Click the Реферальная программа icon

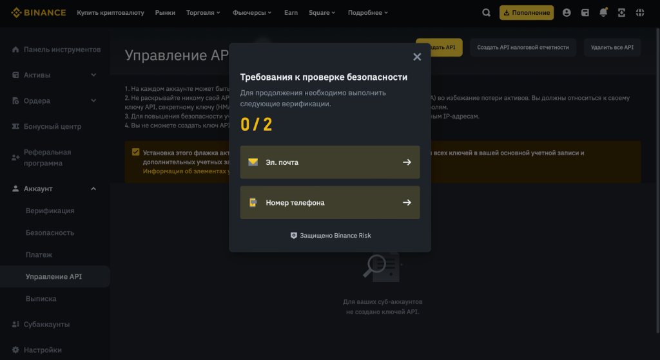click(15, 157)
